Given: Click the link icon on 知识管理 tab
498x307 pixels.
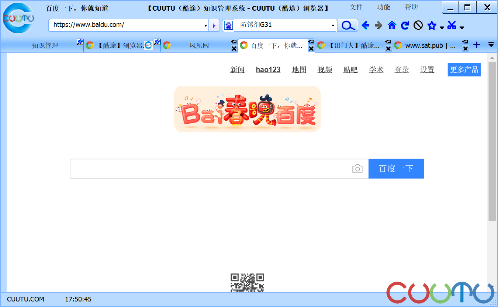Looking at the screenshot, I should [80, 42].
